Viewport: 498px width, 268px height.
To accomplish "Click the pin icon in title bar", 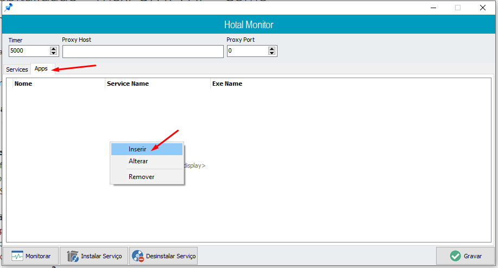I will tap(8, 7).
